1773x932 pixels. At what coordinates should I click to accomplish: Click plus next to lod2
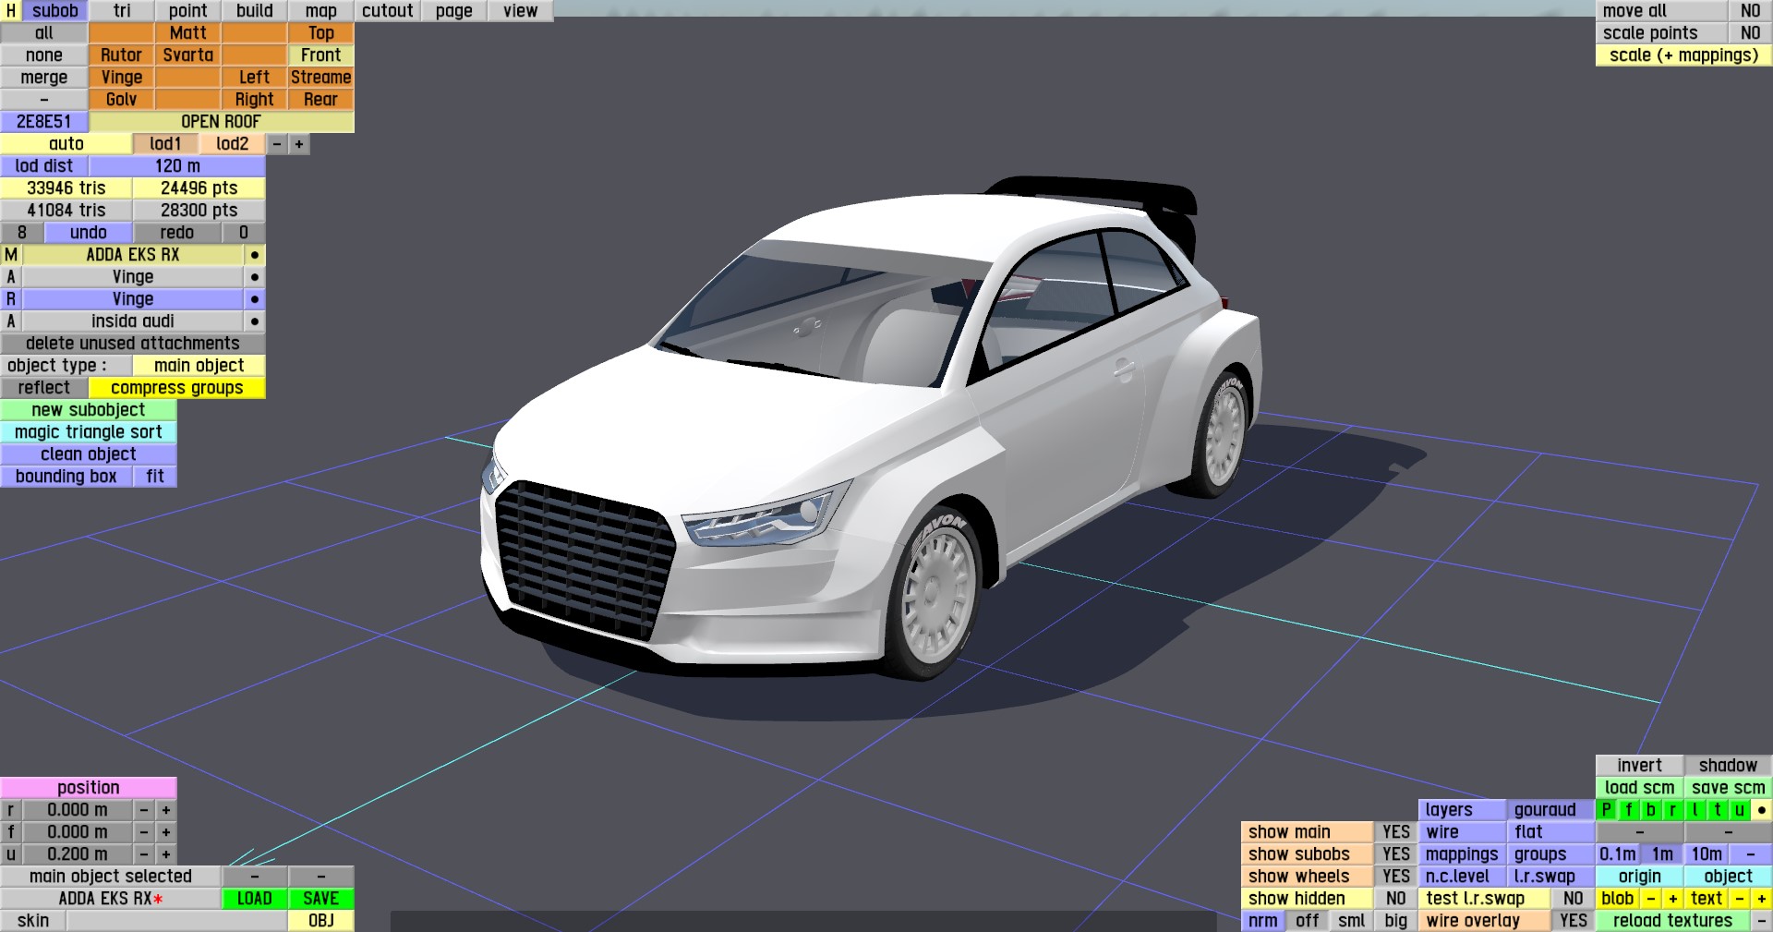pyautogui.click(x=299, y=143)
